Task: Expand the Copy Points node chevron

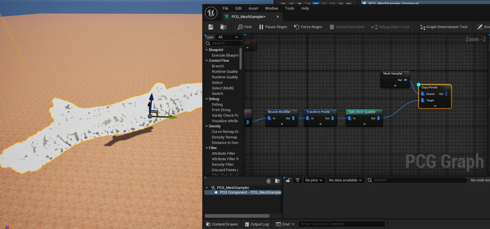Action: tap(435, 106)
